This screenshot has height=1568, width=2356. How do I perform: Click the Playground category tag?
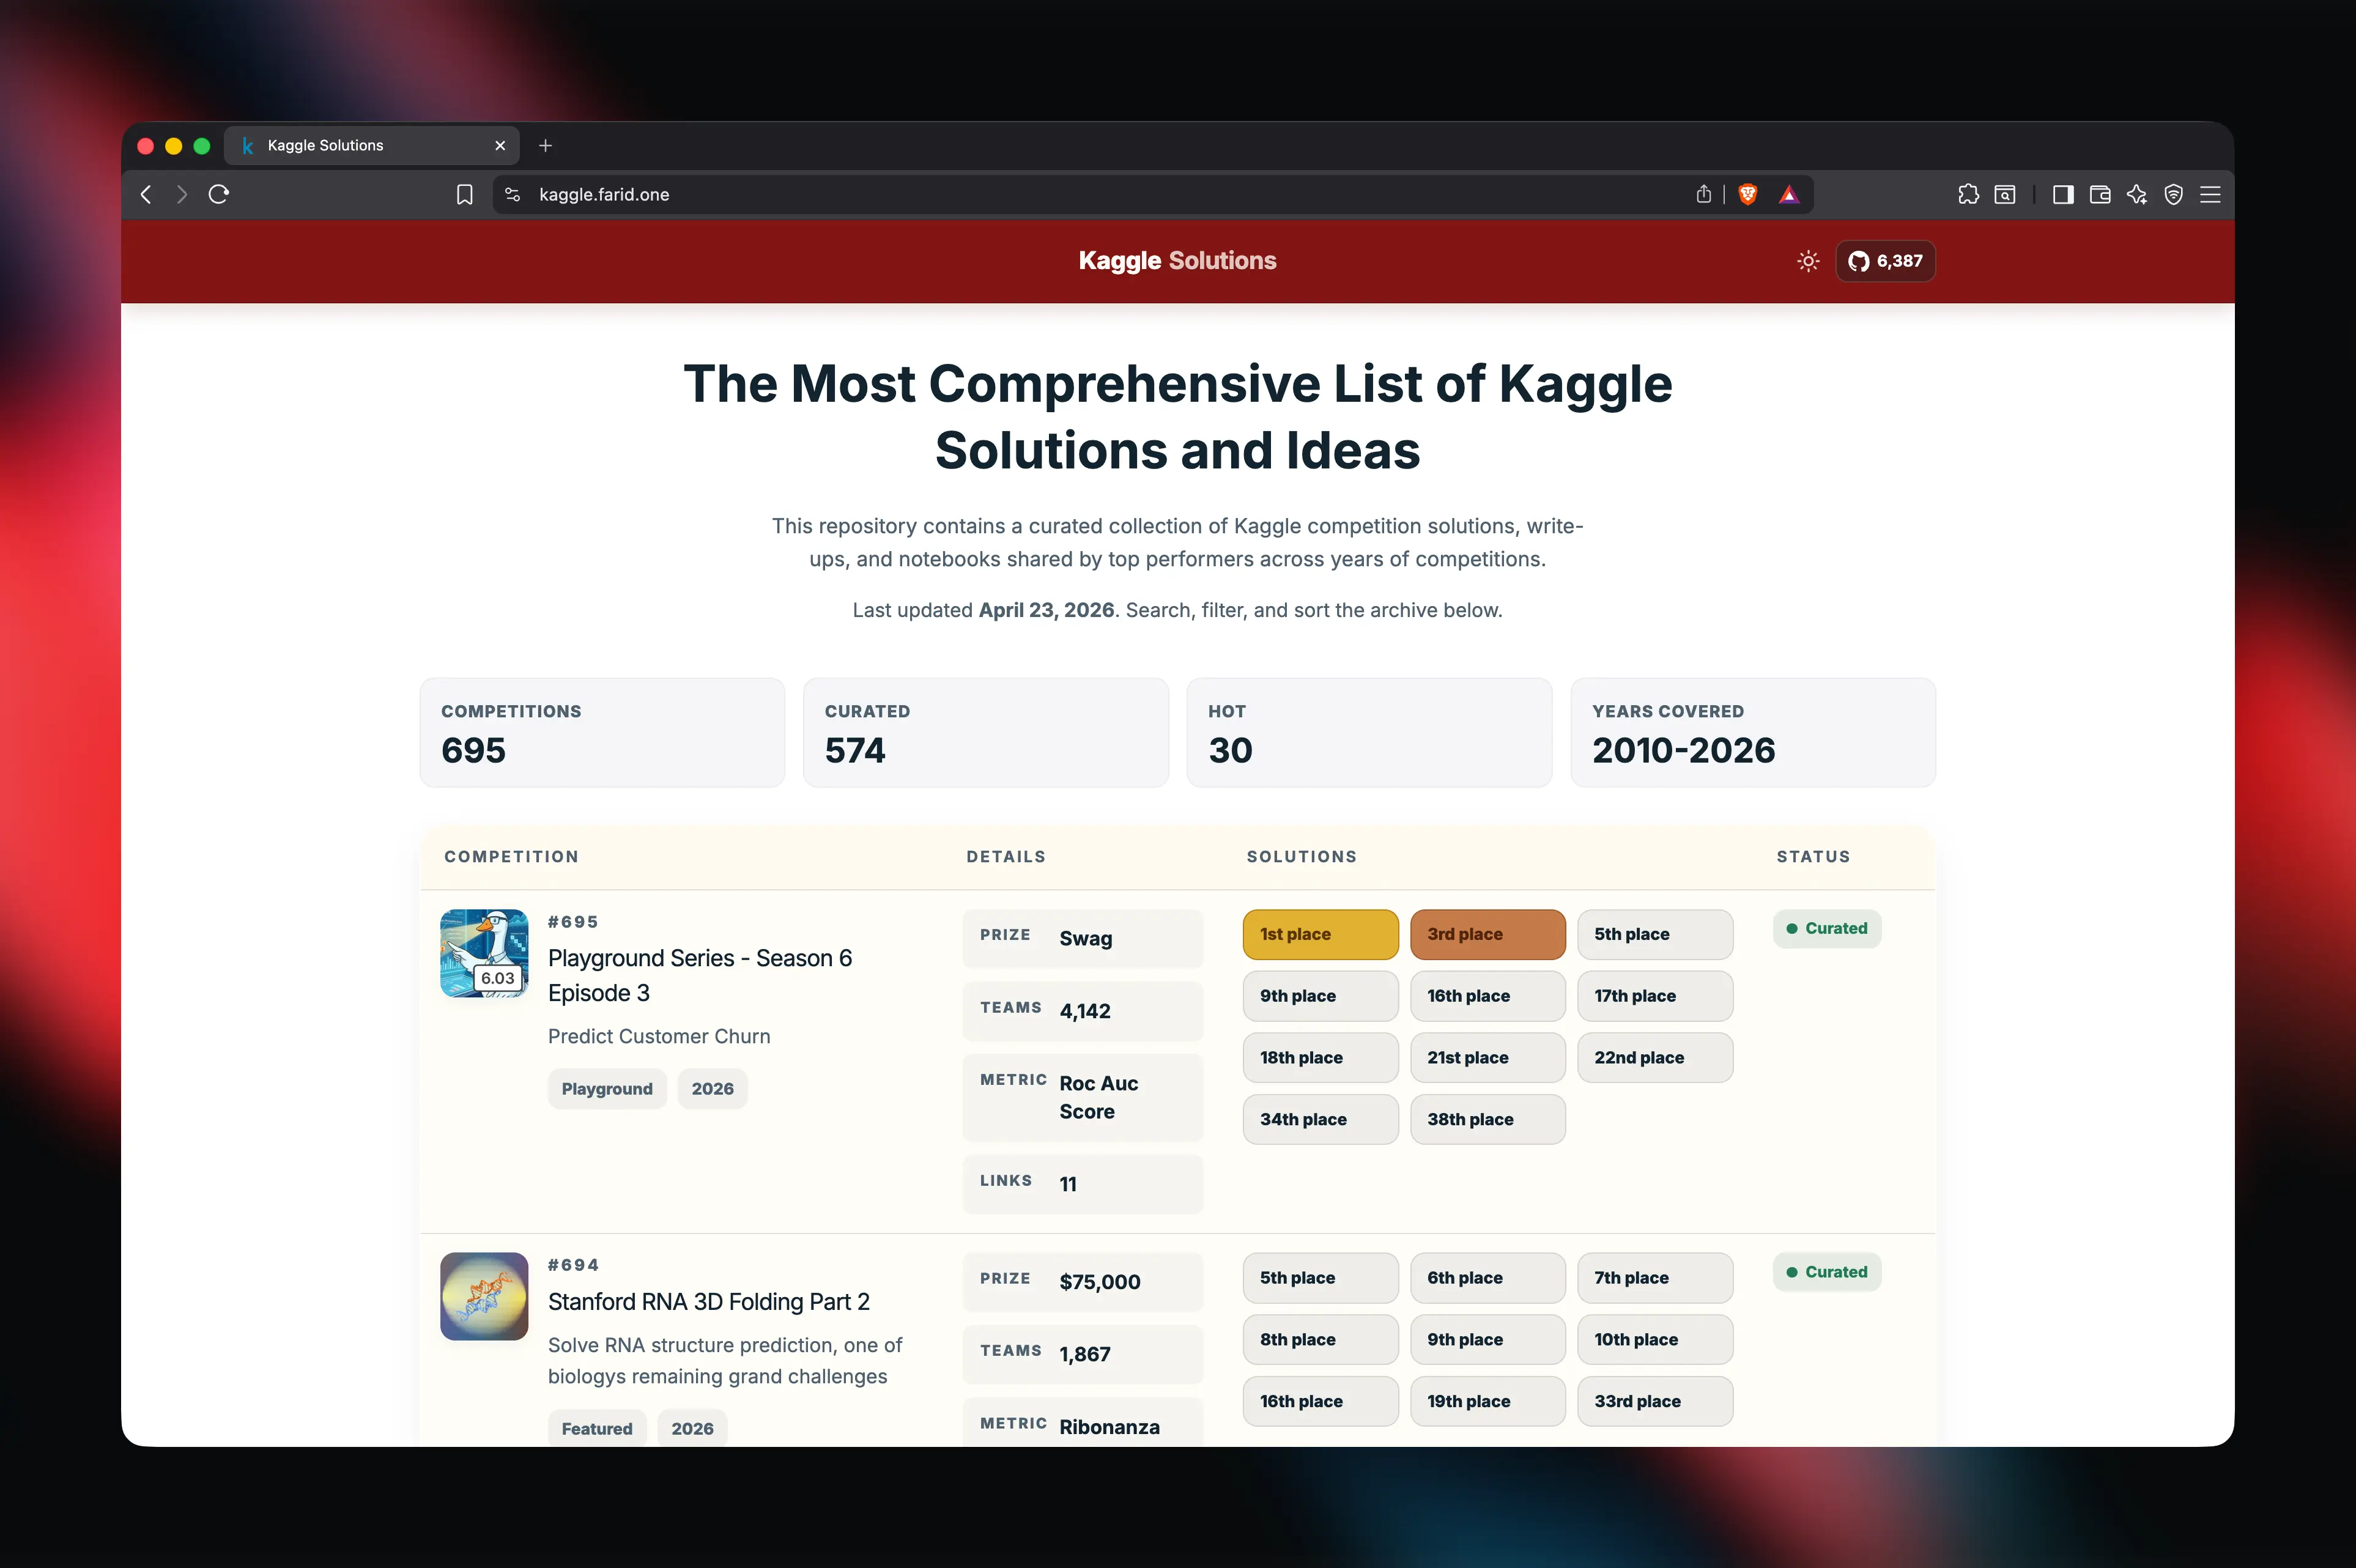point(607,1088)
